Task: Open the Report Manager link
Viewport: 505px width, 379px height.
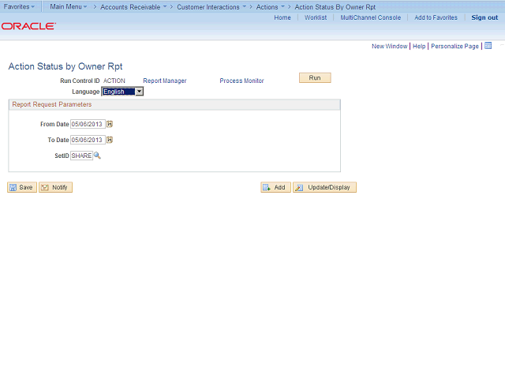Action: pyautogui.click(x=165, y=81)
